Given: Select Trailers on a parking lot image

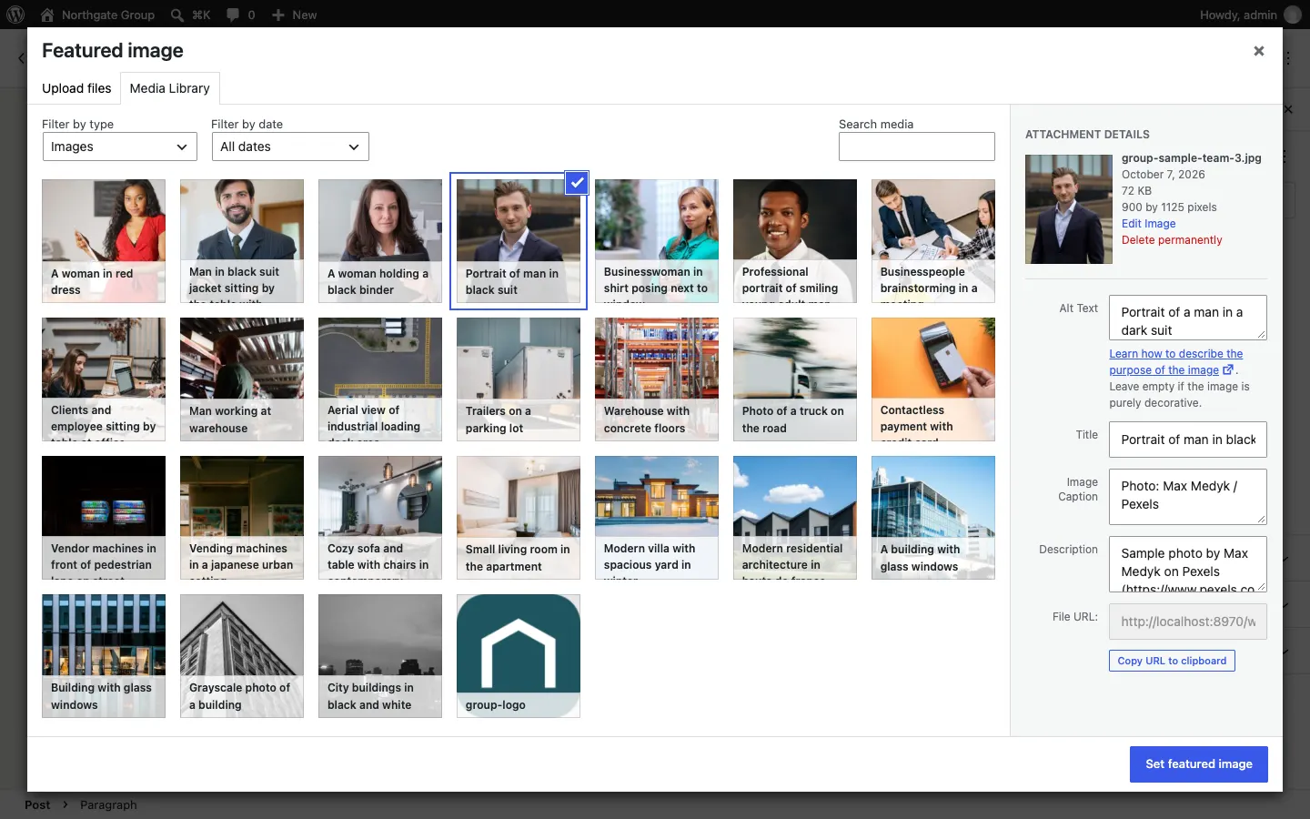Looking at the screenshot, I should (519, 379).
